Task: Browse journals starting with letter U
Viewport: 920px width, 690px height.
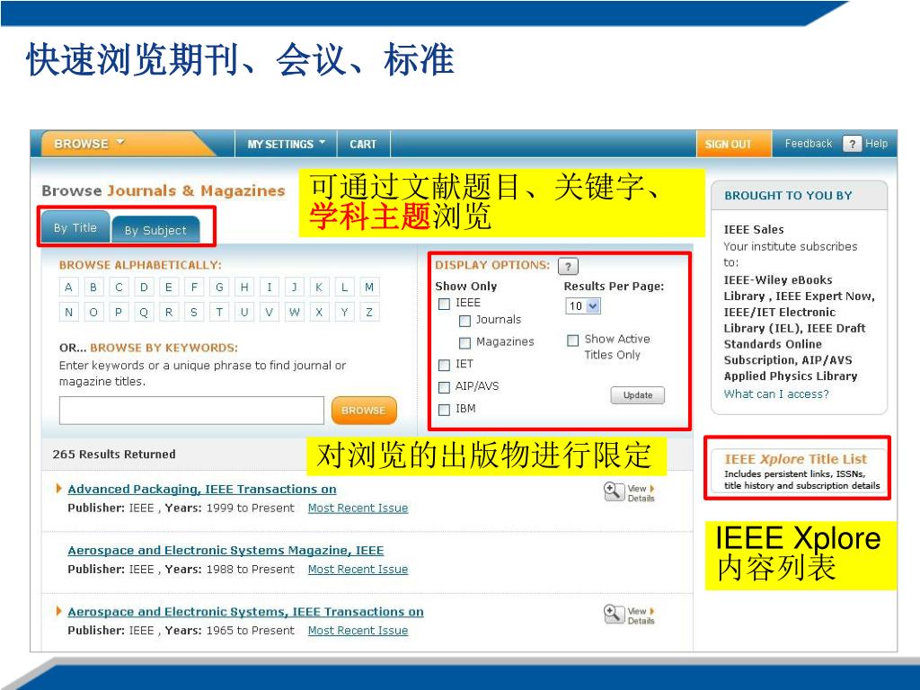Action: point(244,312)
